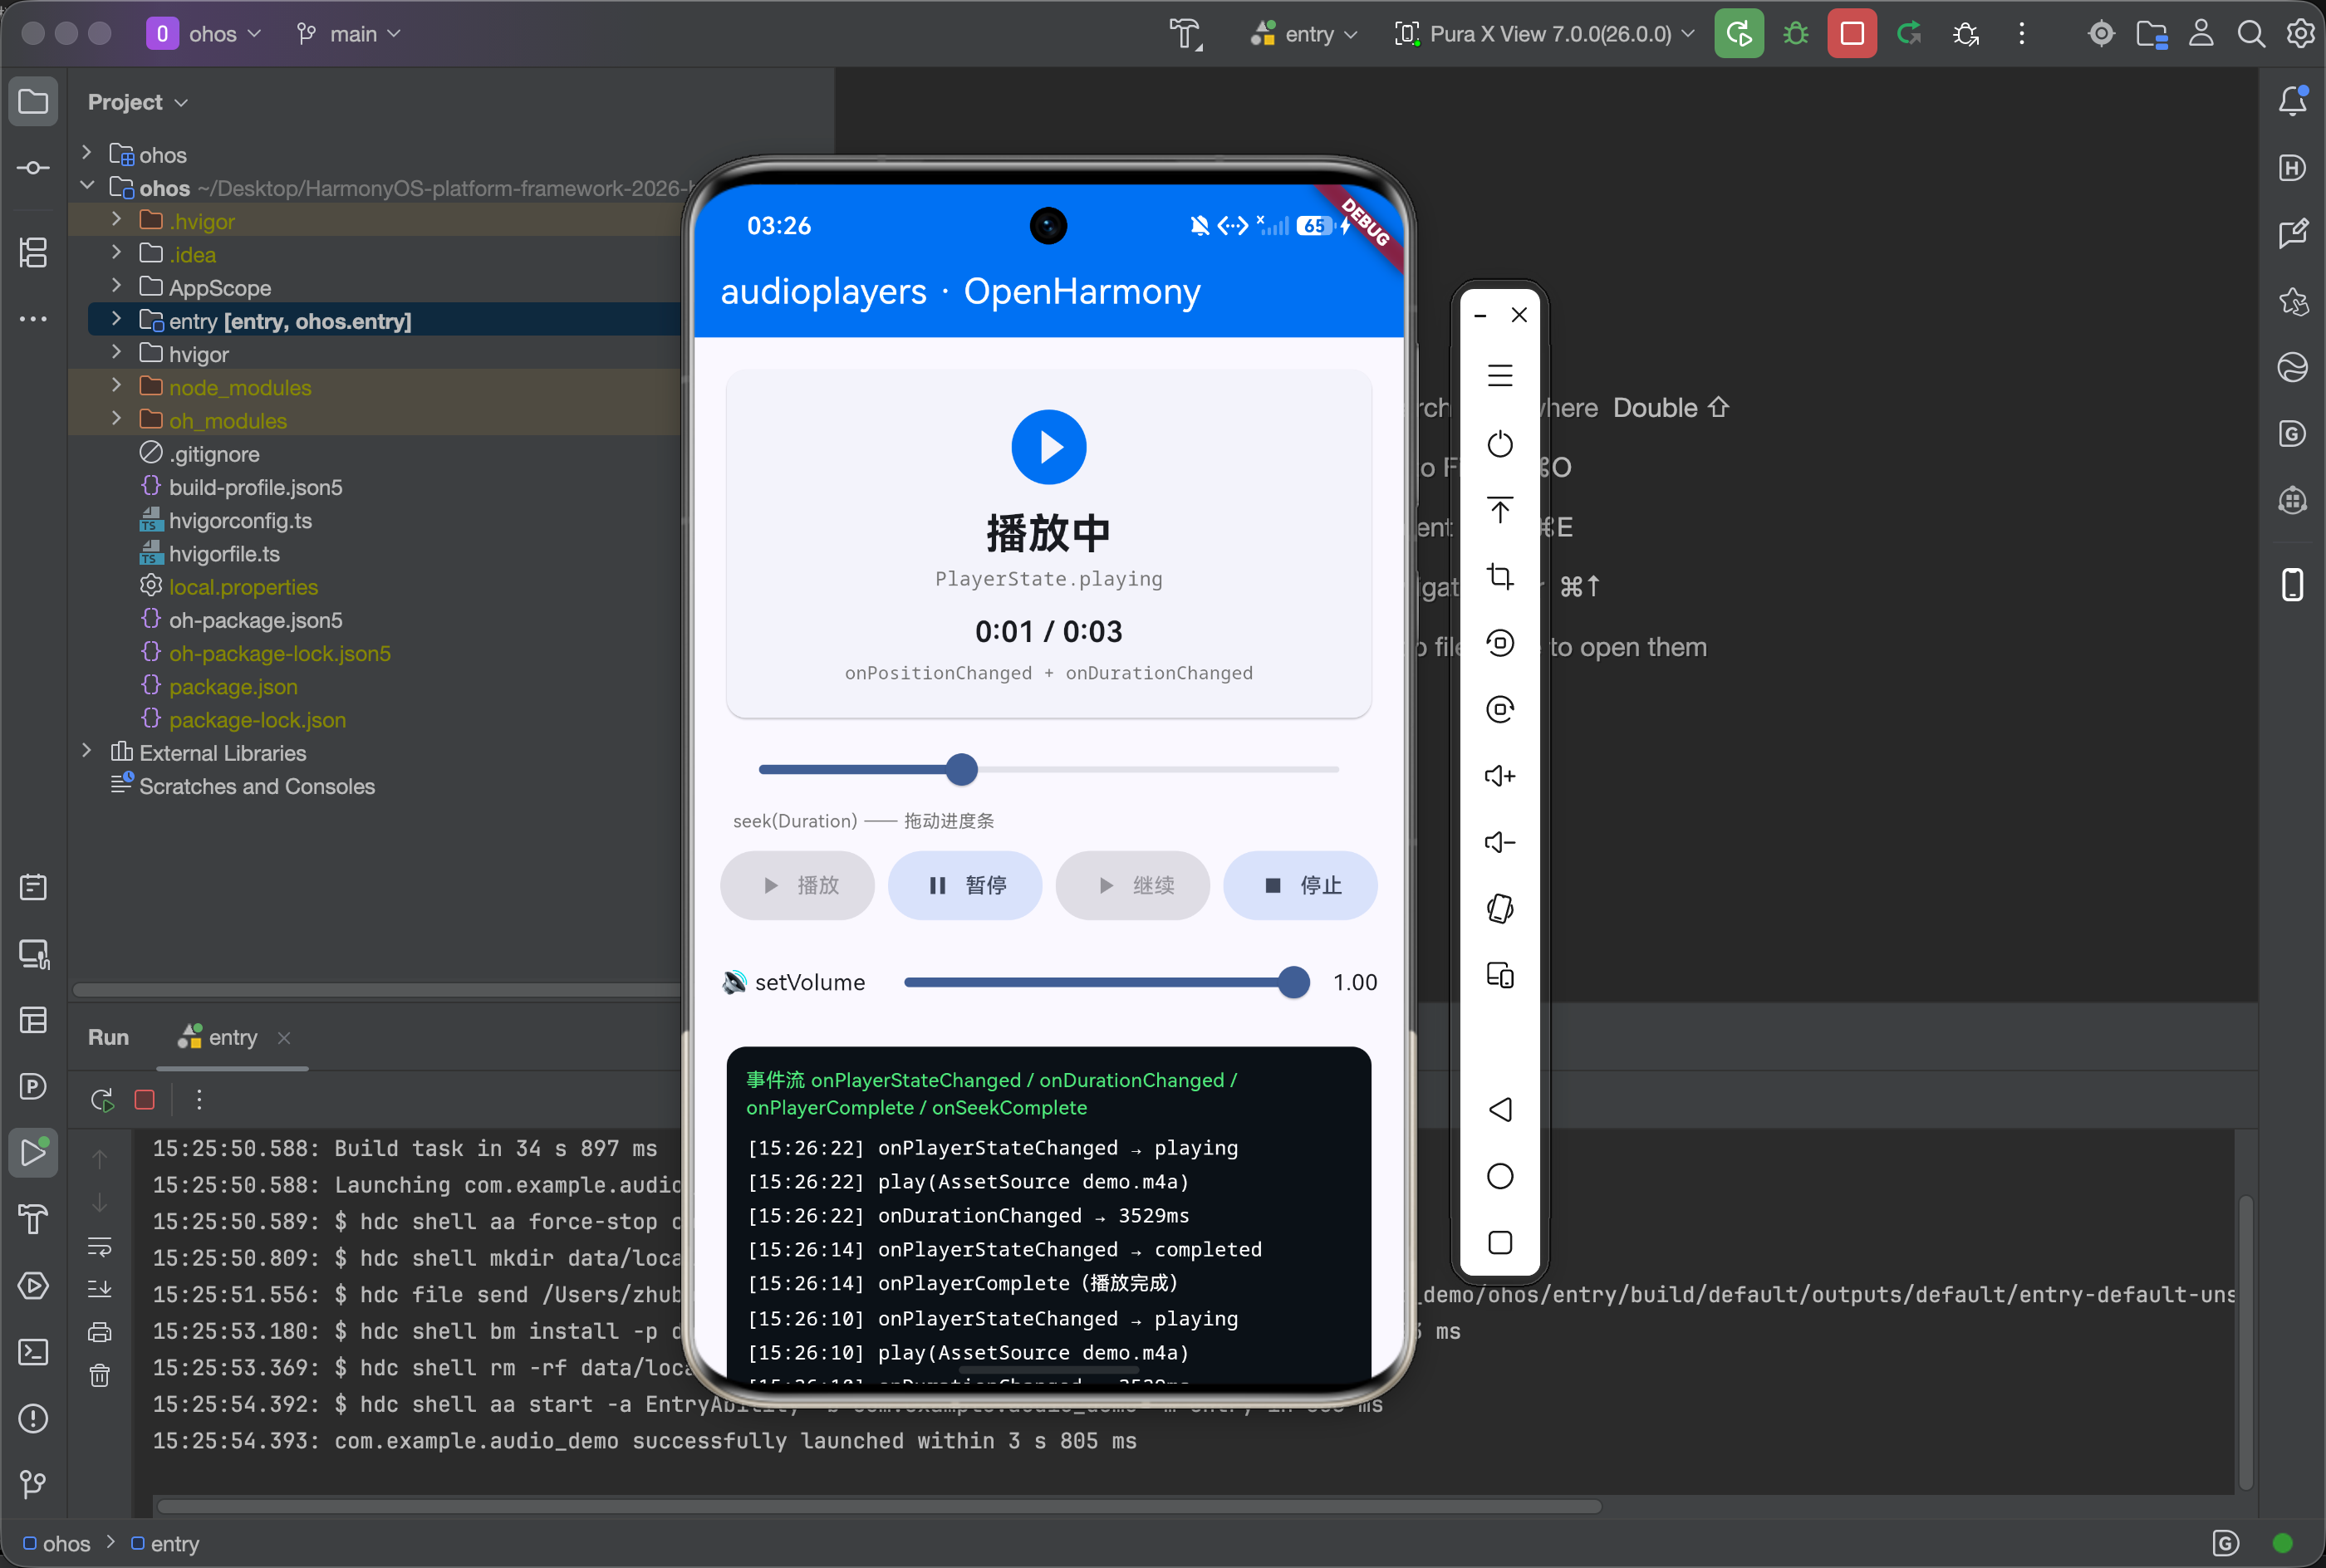This screenshot has width=2326, height=1568.
Task: Click the Run 'entry' toolbar icon
Action: click(x=1739, y=34)
